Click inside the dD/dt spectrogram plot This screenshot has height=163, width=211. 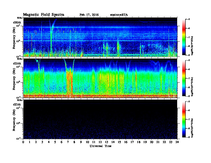pyautogui.click(x=100, y=78)
